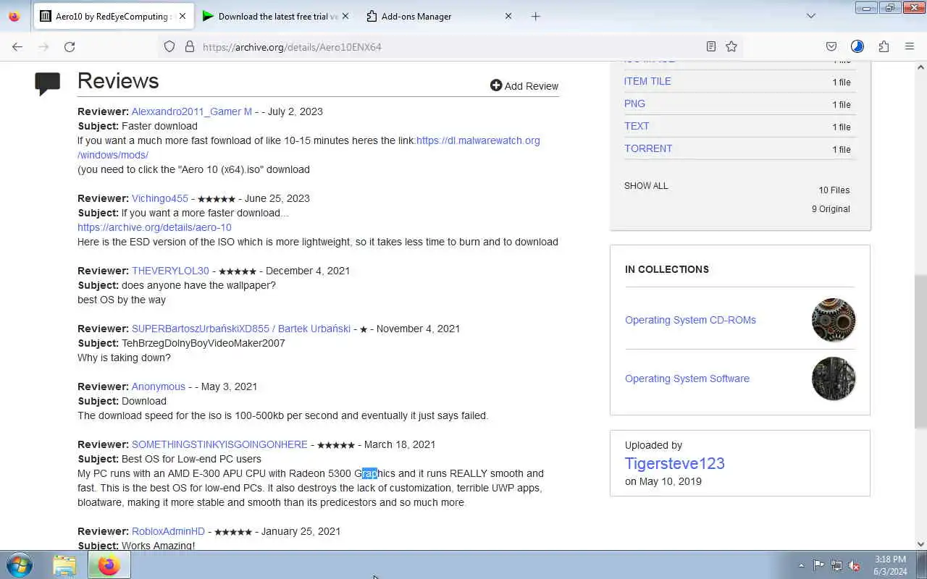
Task: Bookmark this page with star icon
Action: [731, 46]
